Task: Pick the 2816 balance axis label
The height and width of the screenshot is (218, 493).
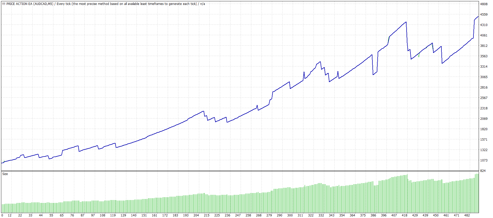Action: [484, 88]
